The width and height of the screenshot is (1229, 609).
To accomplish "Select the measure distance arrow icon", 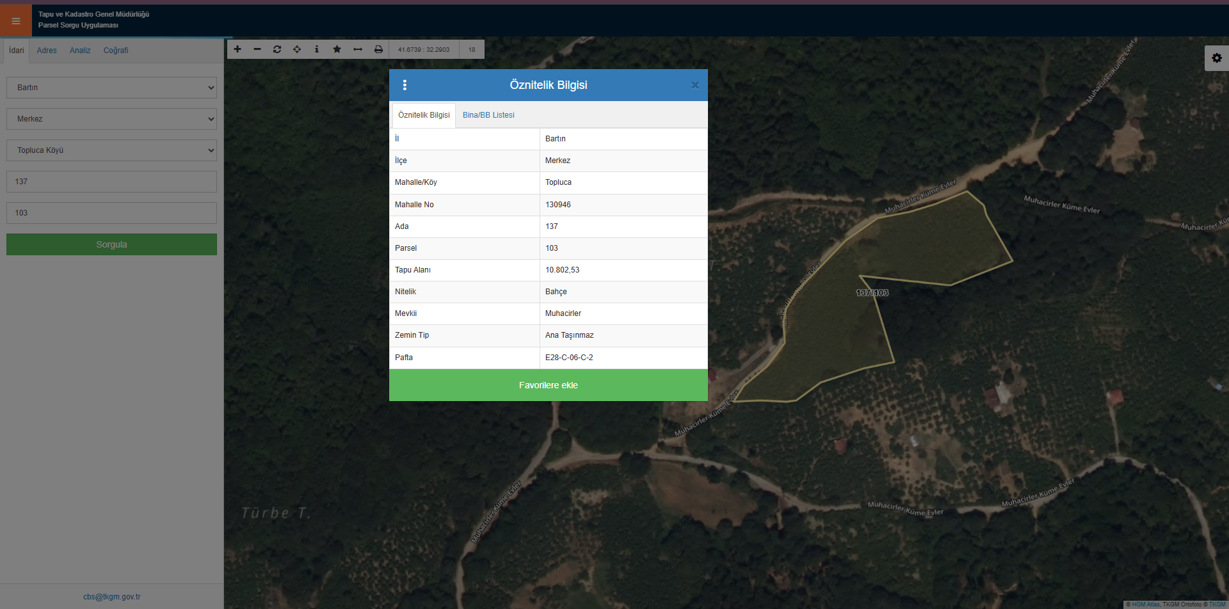I will click(x=358, y=49).
